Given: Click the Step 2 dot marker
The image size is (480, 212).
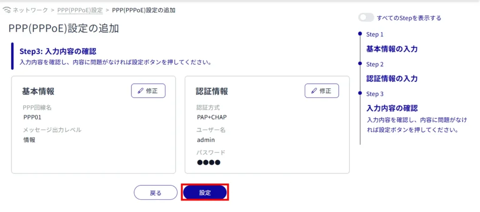Looking at the screenshot, I should click(360, 63).
